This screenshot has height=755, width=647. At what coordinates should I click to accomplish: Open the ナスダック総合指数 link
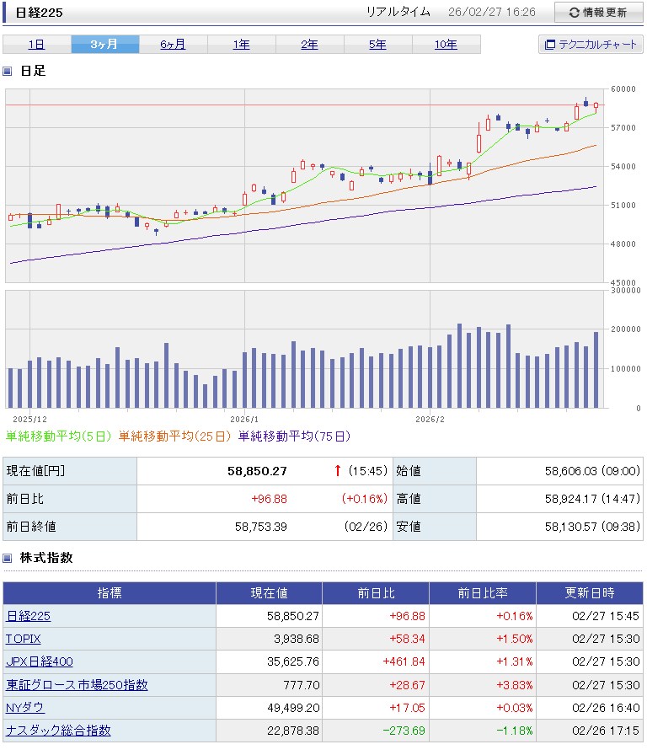tap(58, 731)
